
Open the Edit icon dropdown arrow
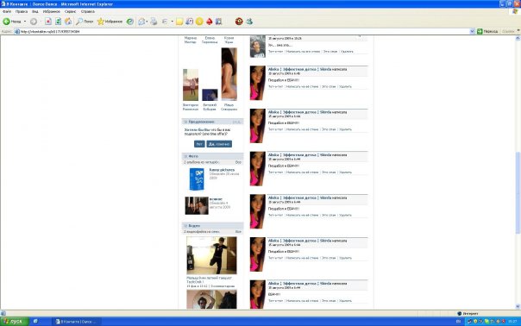[173, 22]
